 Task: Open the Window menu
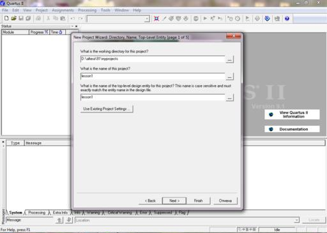pos(122,10)
